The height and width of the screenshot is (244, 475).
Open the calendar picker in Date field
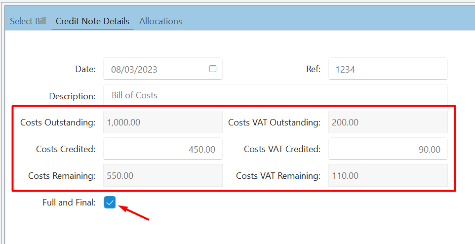point(213,69)
